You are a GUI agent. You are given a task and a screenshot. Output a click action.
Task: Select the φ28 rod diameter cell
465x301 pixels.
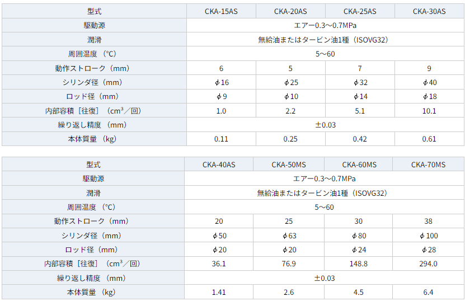pyautogui.click(x=428, y=250)
